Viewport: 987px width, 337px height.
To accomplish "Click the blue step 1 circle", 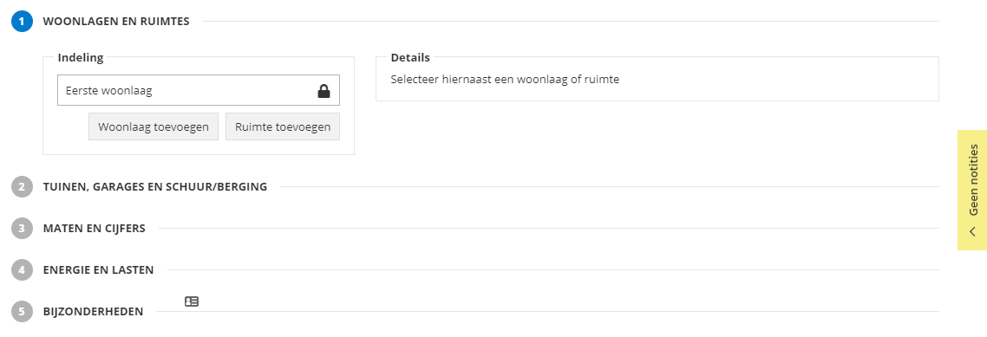I will click(22, 22).
